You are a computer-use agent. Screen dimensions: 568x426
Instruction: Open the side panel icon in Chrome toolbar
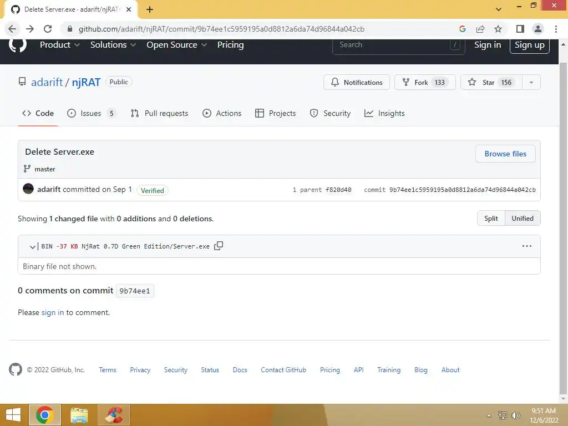click(x=520, y=29)
